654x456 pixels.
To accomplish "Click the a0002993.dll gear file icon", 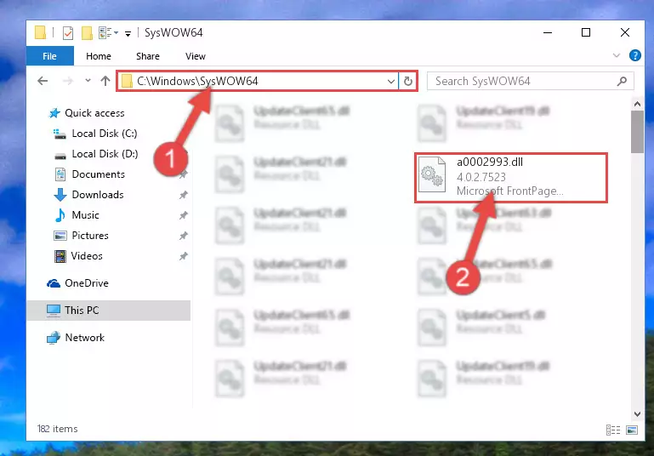I will click(x=432, y=174).
